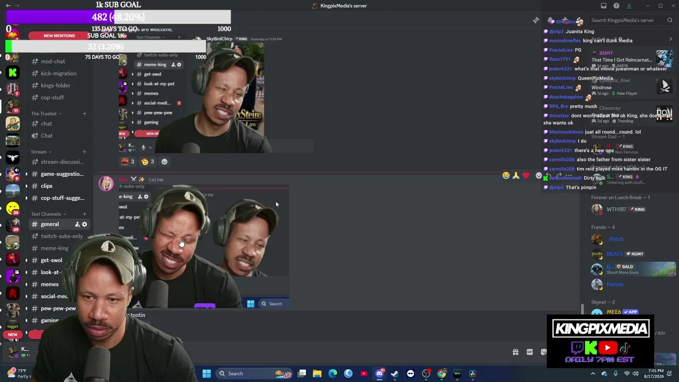This screenshot has height=382, width=679.
Task: Launch Google Chrome from the taskbar
Action: click(441, 374)
